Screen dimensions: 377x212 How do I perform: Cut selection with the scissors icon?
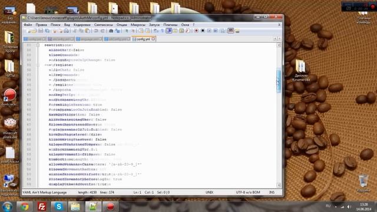pyautogui.click(x=75, y=31)
